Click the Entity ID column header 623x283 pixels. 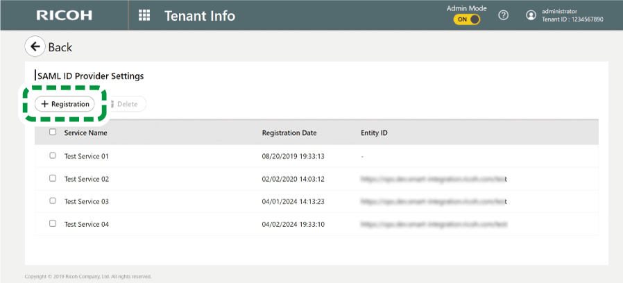click(374, 132)
